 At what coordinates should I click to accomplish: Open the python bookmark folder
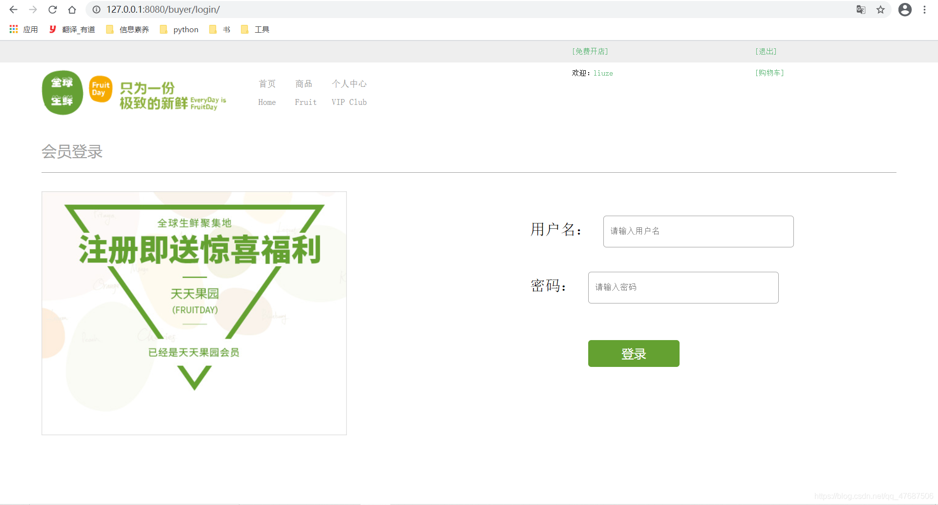coord(179,29)
